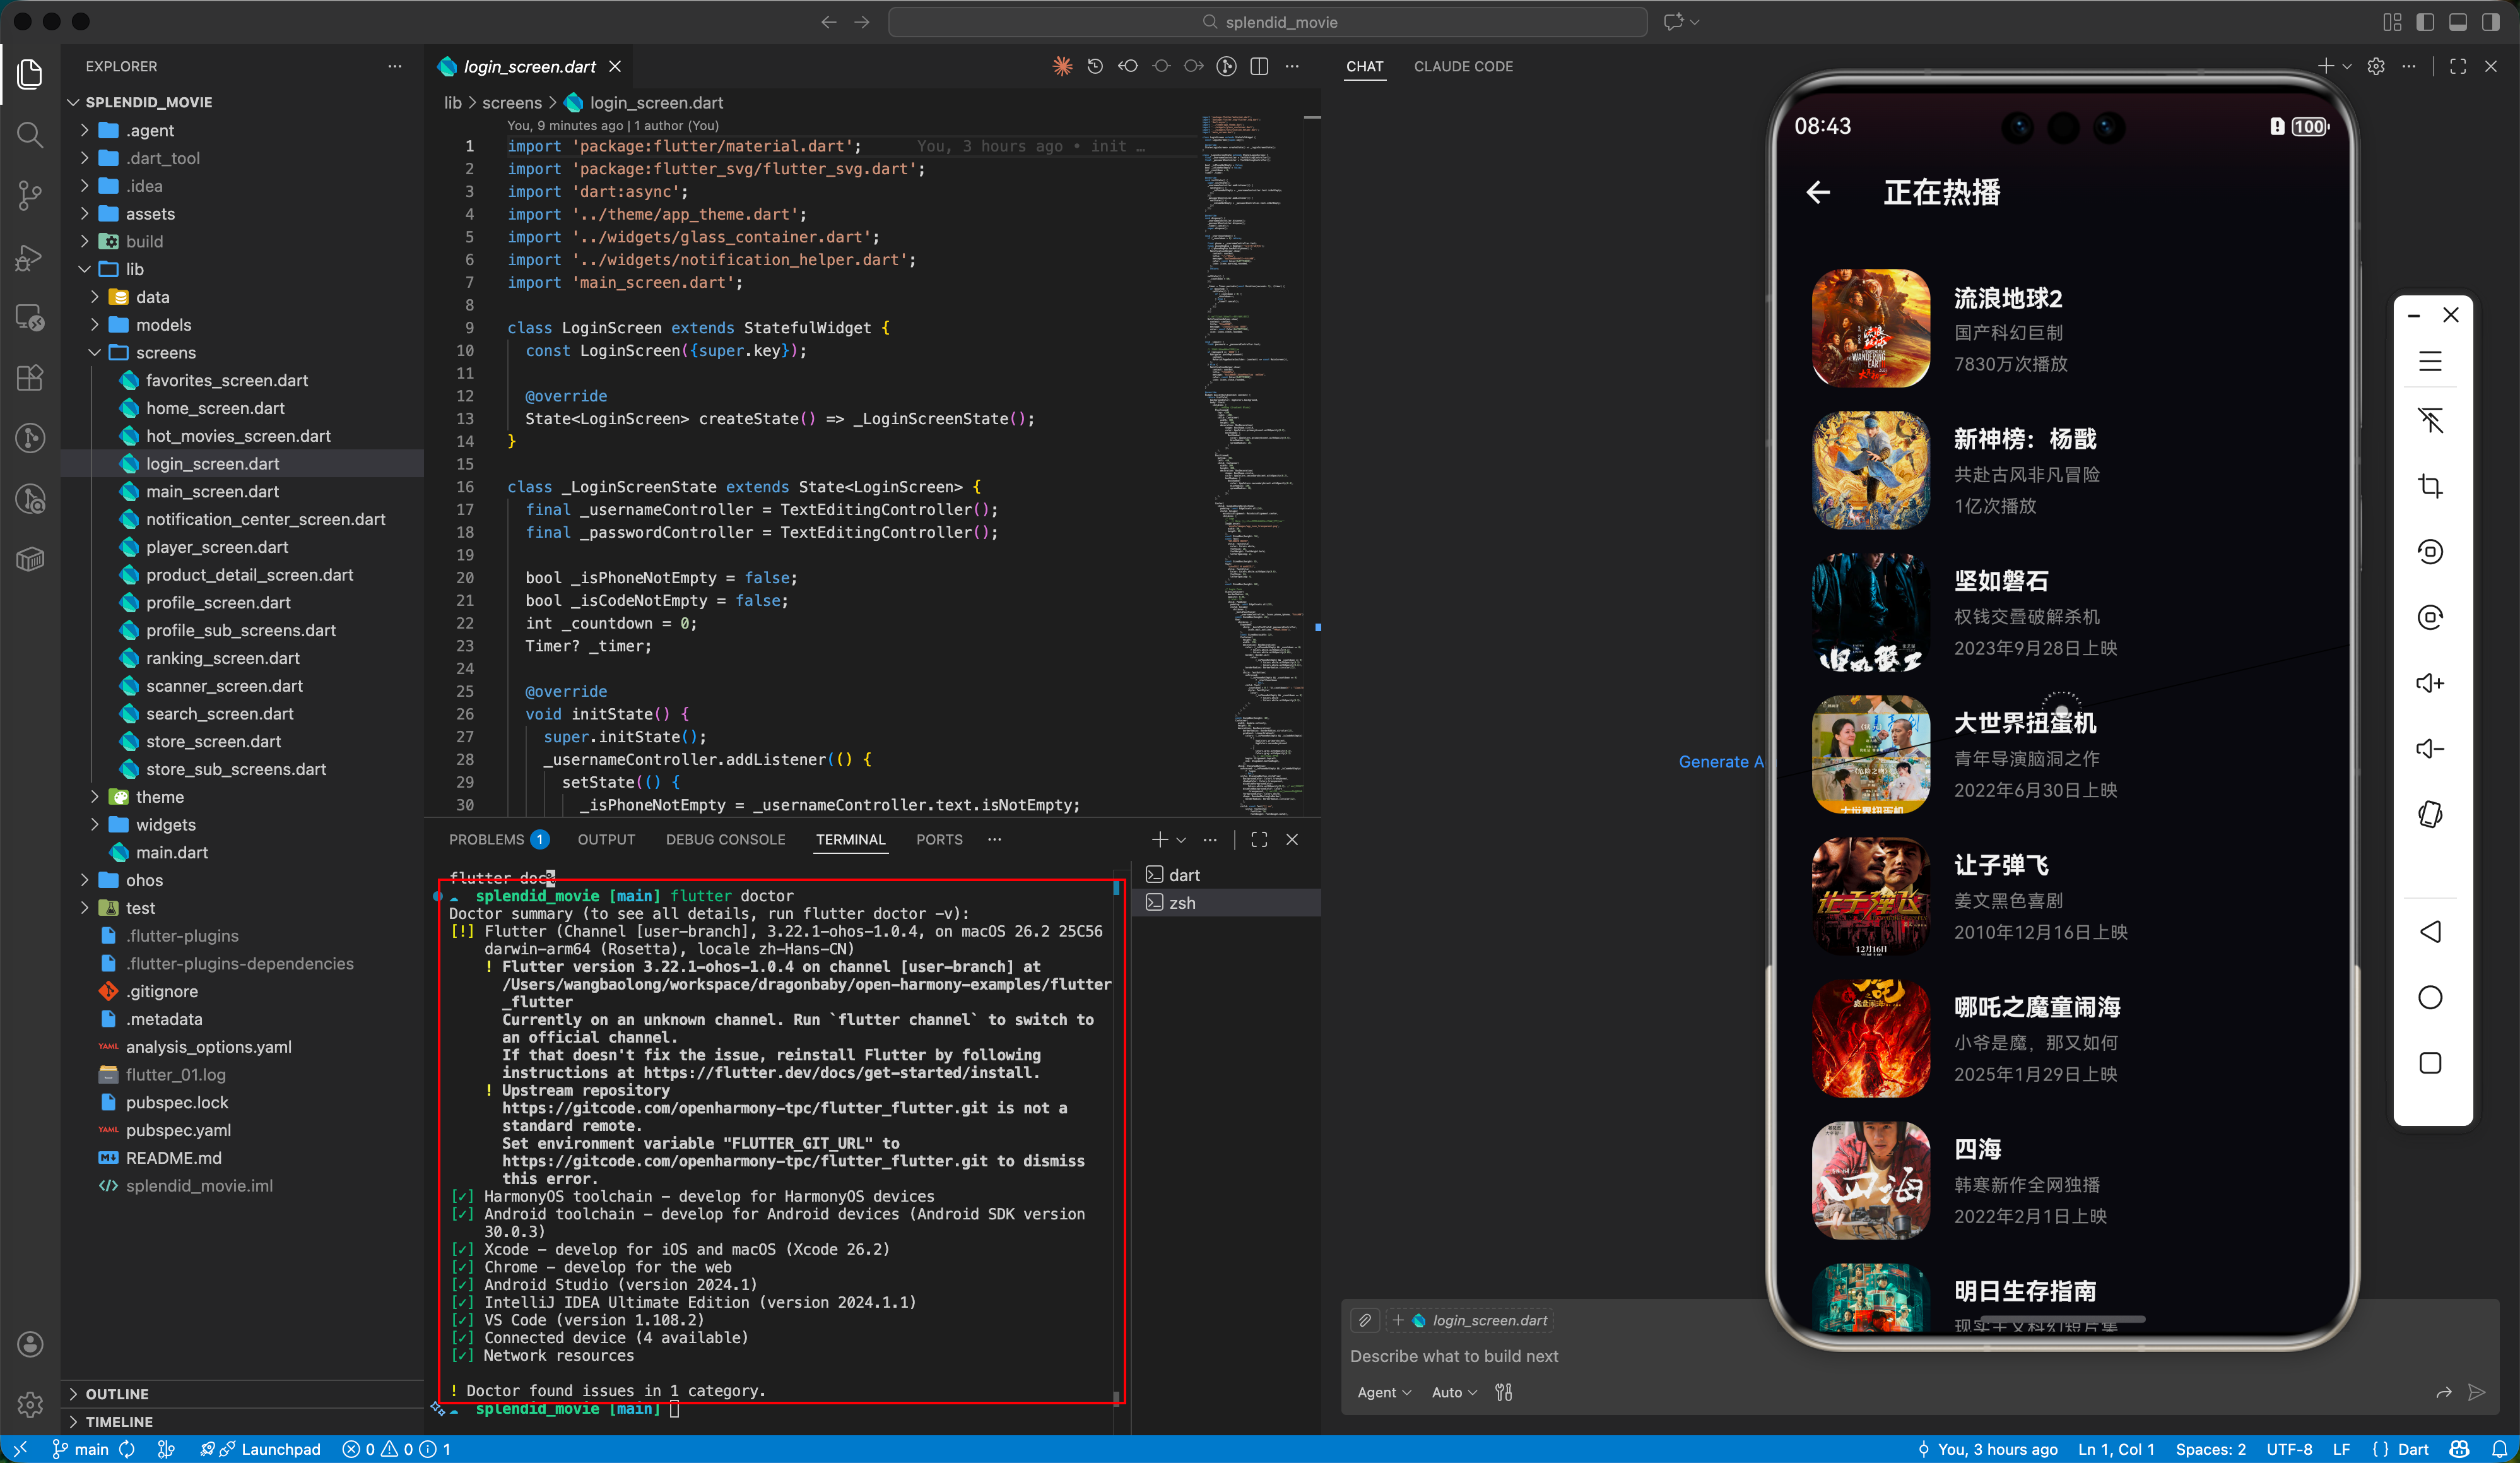
Task: Switch to the CLAUDE CODE tab
Action: [1463, 66]
